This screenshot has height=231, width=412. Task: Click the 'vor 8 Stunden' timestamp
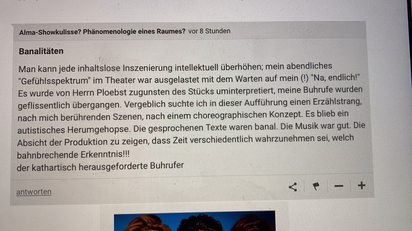click(209, 31)
